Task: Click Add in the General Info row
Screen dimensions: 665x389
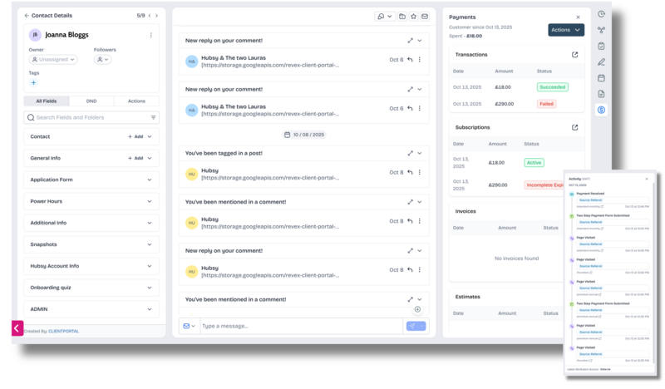Action: tap(135, 158)
